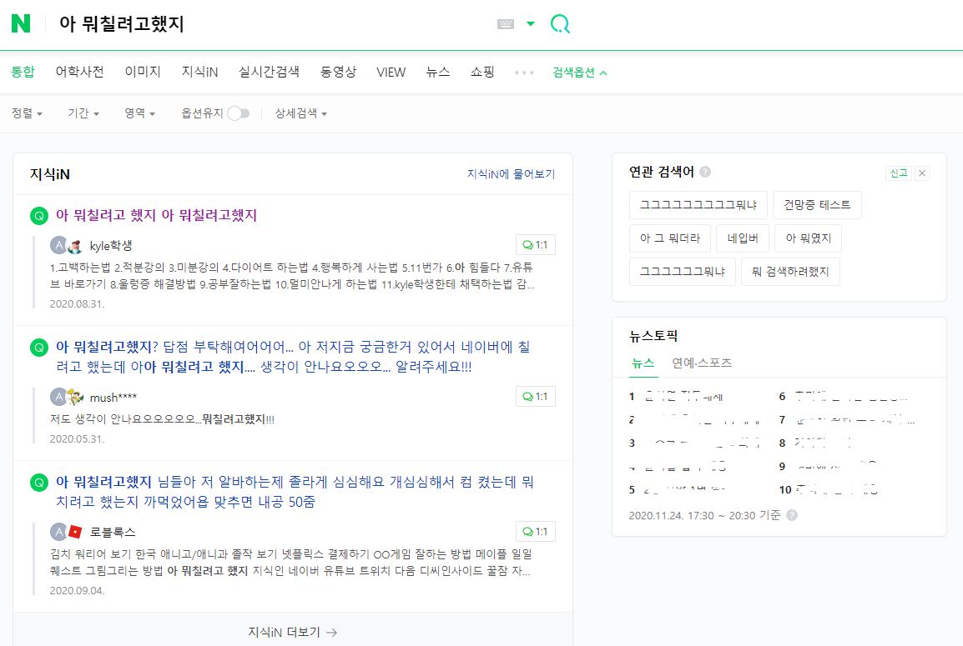Click the search box text 아 뭐칠려고했지

coord(122,24)
